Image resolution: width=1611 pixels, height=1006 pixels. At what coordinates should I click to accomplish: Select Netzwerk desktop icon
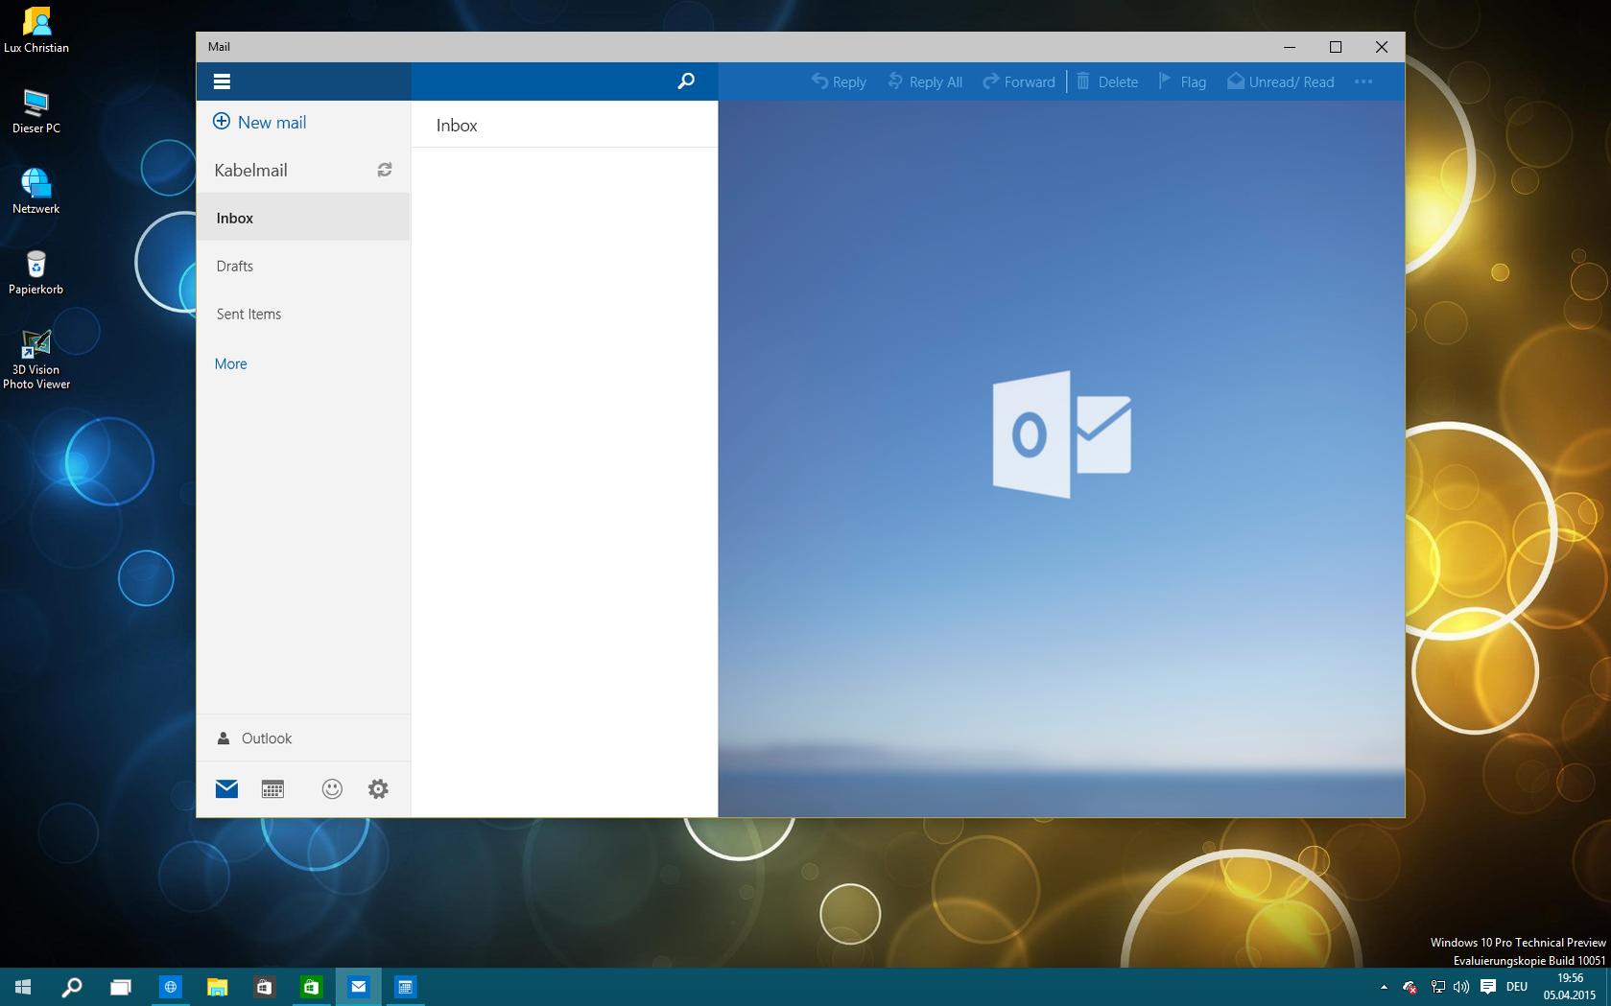coord(36,191)
